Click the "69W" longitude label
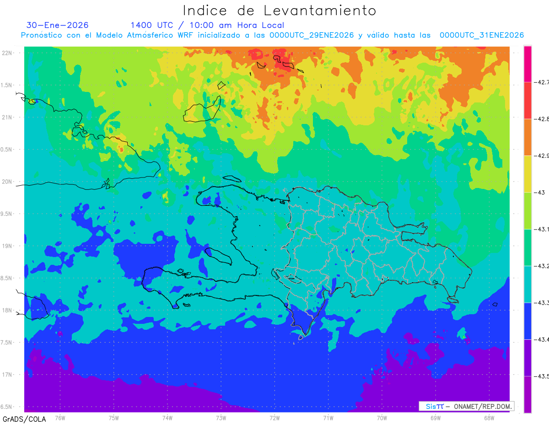This screenshot has width=549, height=424. pos(435,418)
